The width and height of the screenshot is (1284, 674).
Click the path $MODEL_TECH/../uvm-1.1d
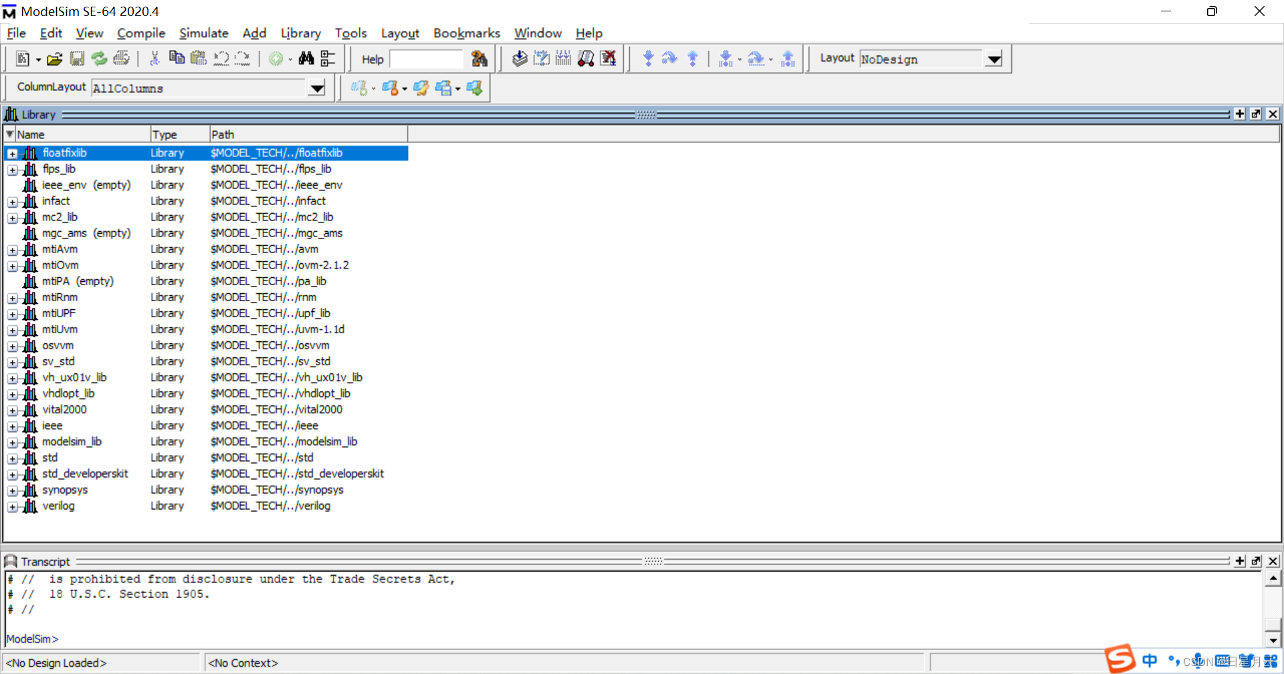(278, 329)
